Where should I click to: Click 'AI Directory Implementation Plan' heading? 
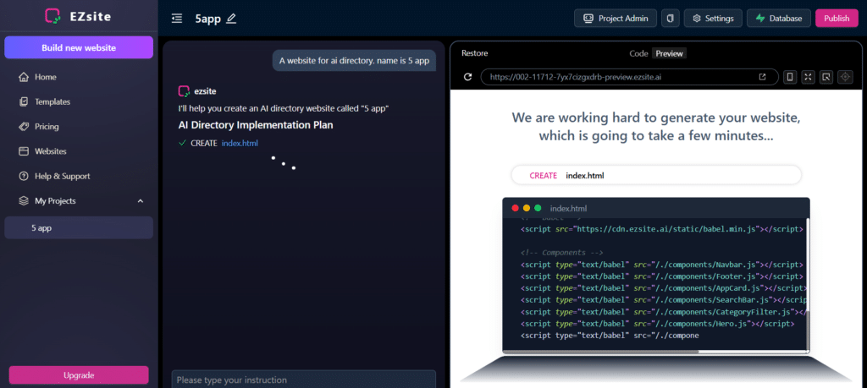pos(256,125)
